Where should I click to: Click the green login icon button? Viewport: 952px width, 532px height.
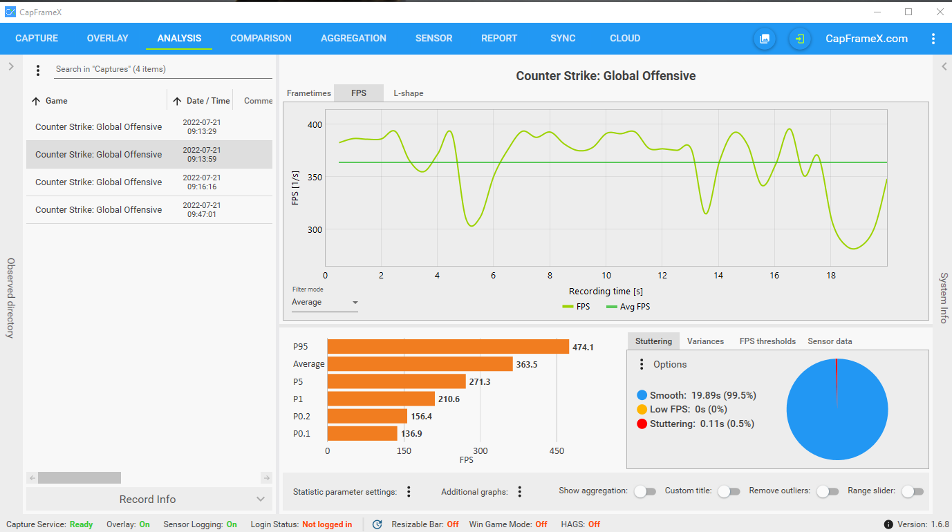click(x=800, y=39)
